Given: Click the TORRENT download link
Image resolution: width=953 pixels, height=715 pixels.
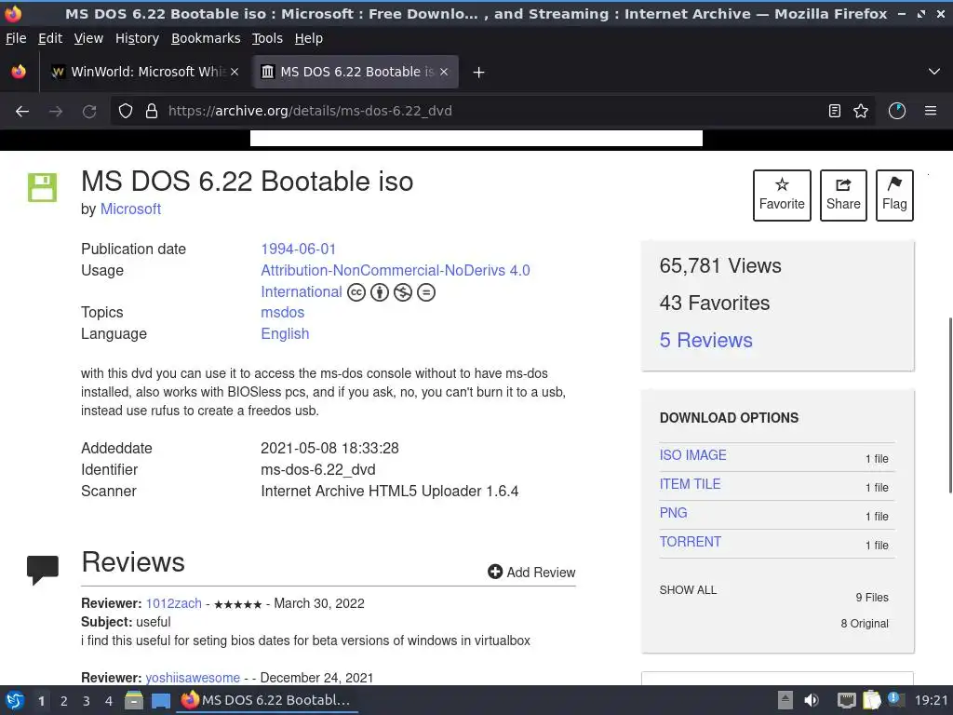Looking at the screenshot, I should pyautogui.click(x=691, y=542).
